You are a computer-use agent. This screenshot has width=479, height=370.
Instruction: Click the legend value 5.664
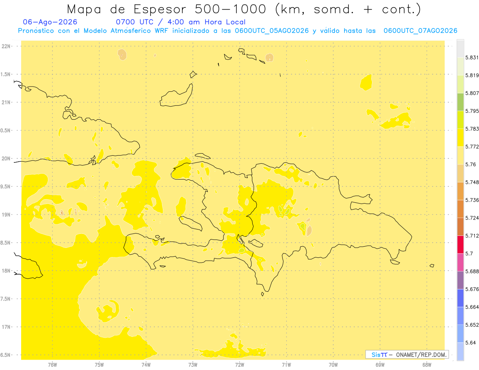click(x=472, y=307)
